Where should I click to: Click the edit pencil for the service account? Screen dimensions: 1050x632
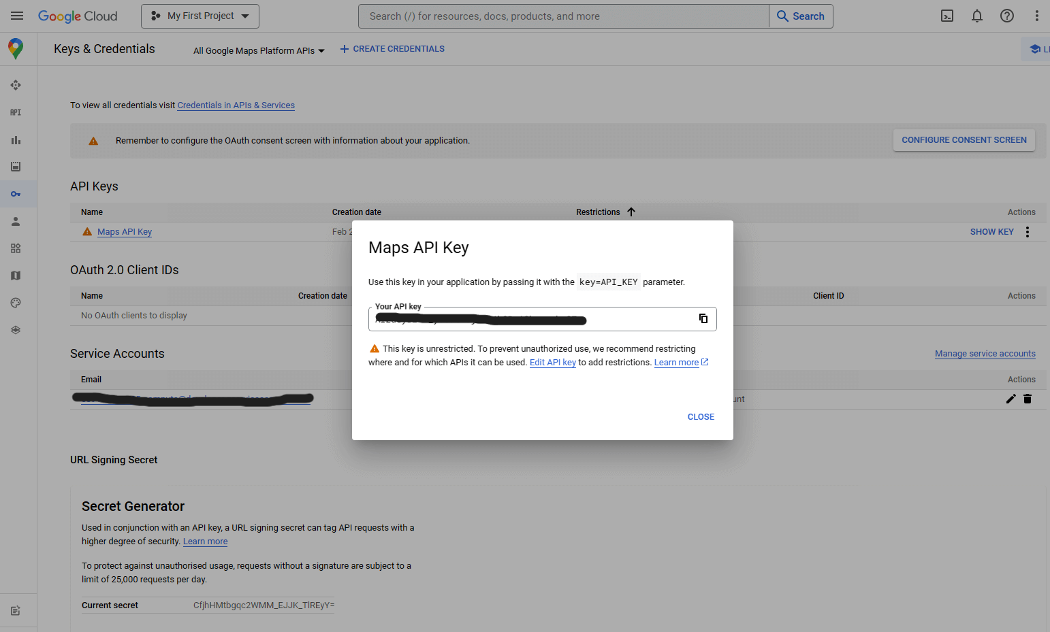click(1011, 399)
